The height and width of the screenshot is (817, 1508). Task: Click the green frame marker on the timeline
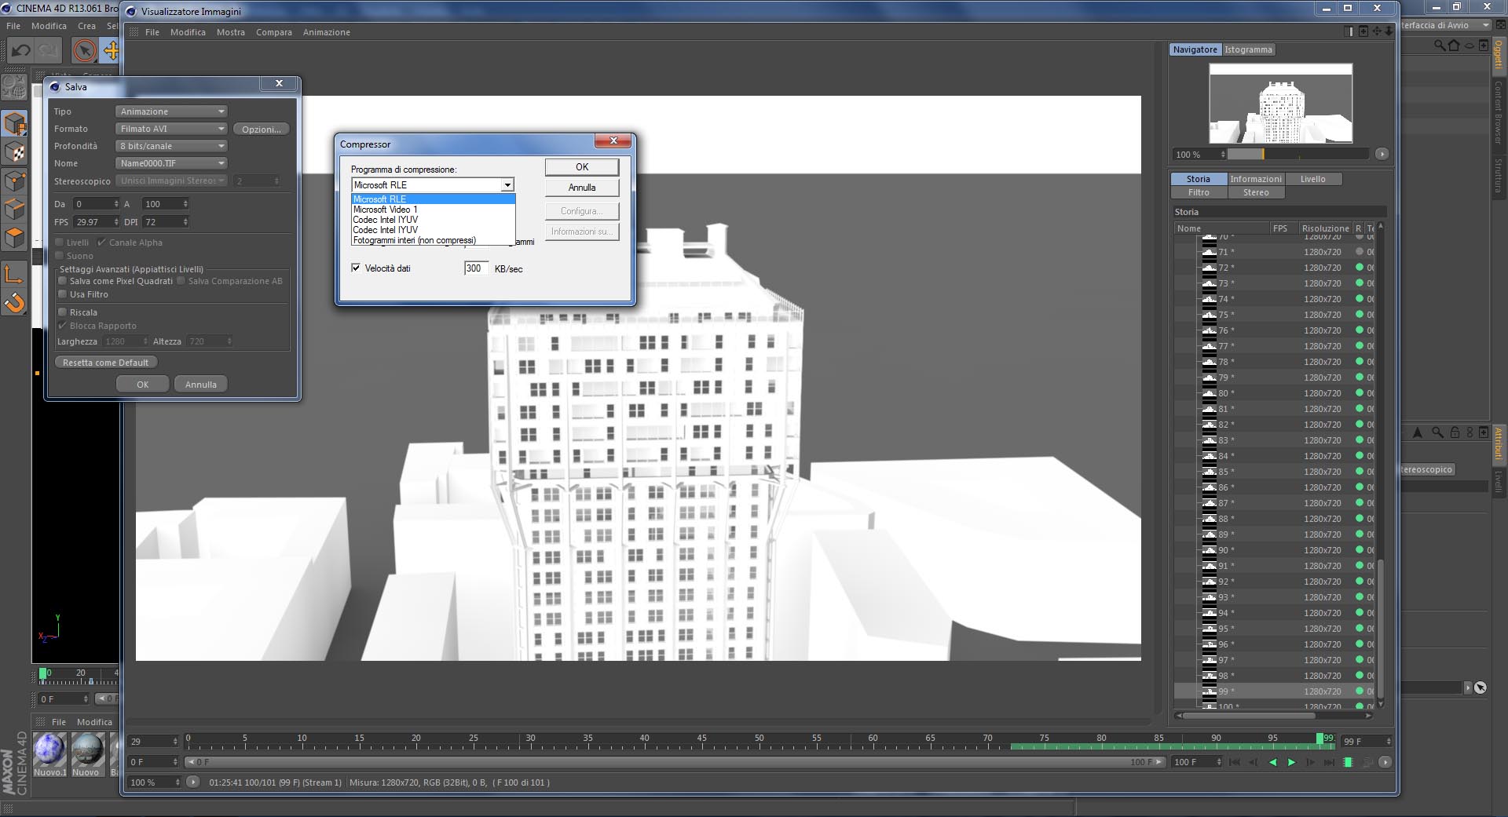(1320, 739)
